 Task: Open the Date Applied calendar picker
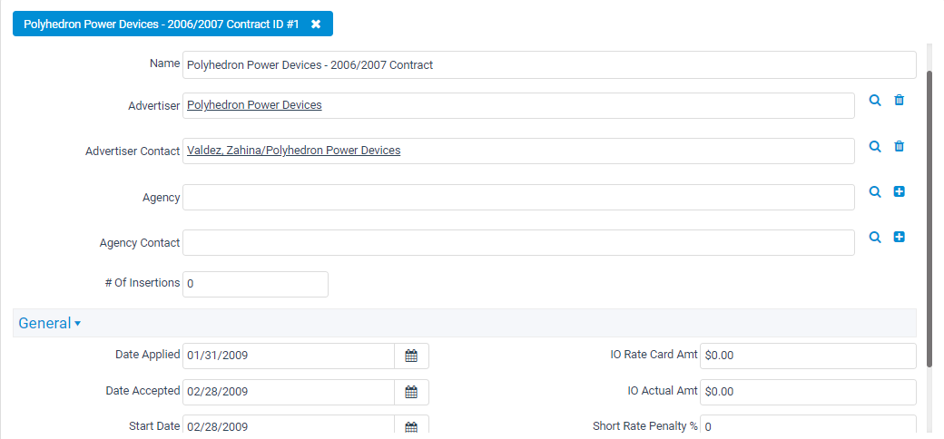[411, 356]
